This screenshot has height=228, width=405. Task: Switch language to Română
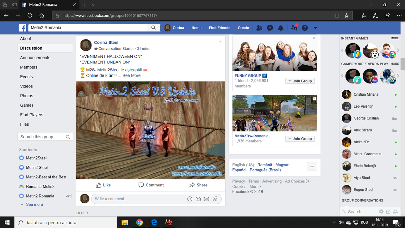[265, 165]
